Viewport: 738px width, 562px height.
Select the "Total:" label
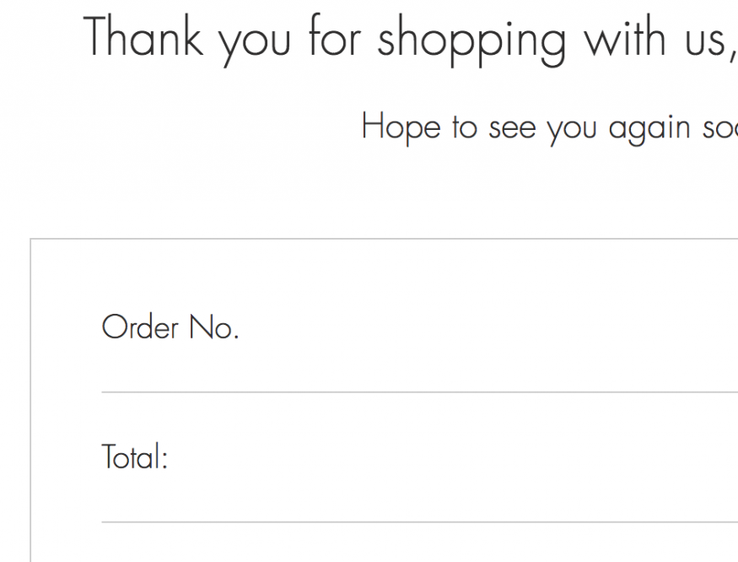[135, 458]
